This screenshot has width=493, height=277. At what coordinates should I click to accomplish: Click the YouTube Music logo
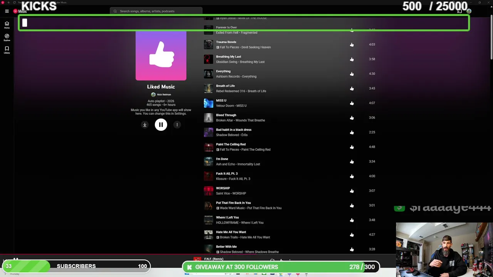coord(20,11)
